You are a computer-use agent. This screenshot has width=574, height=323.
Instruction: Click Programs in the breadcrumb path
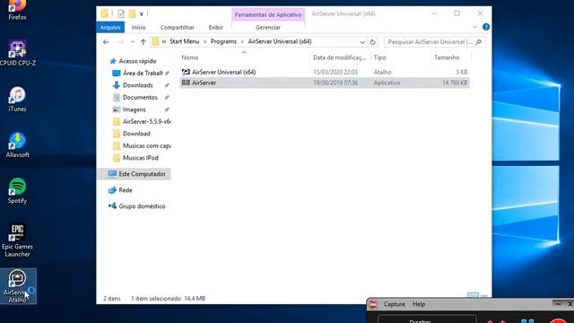[223, 42]
